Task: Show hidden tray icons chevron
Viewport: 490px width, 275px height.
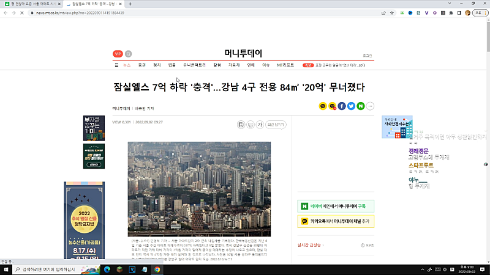Action: tap(423, 269)
